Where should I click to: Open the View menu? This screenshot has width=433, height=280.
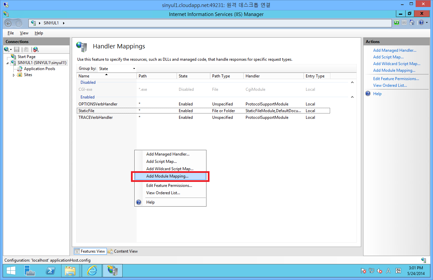tap(24, 33)
